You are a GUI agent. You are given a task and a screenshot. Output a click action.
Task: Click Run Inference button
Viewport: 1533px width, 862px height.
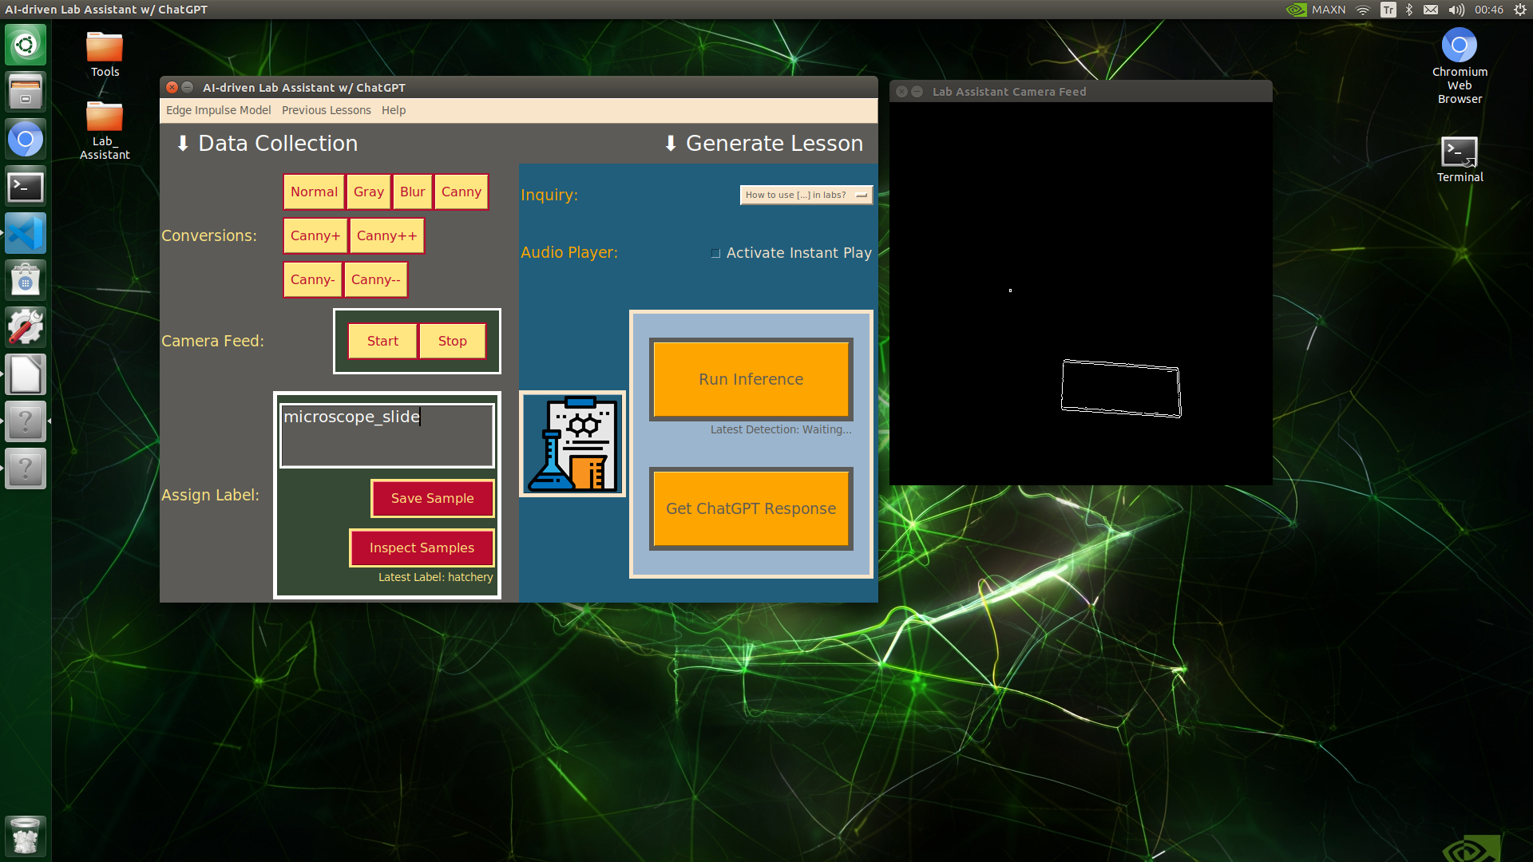point(751,378)
